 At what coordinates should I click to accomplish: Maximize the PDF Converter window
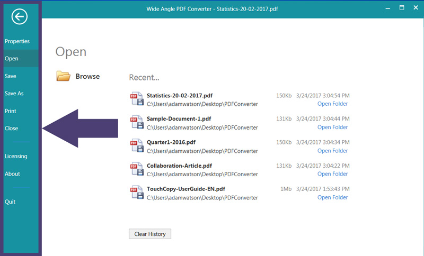[402, 8]
